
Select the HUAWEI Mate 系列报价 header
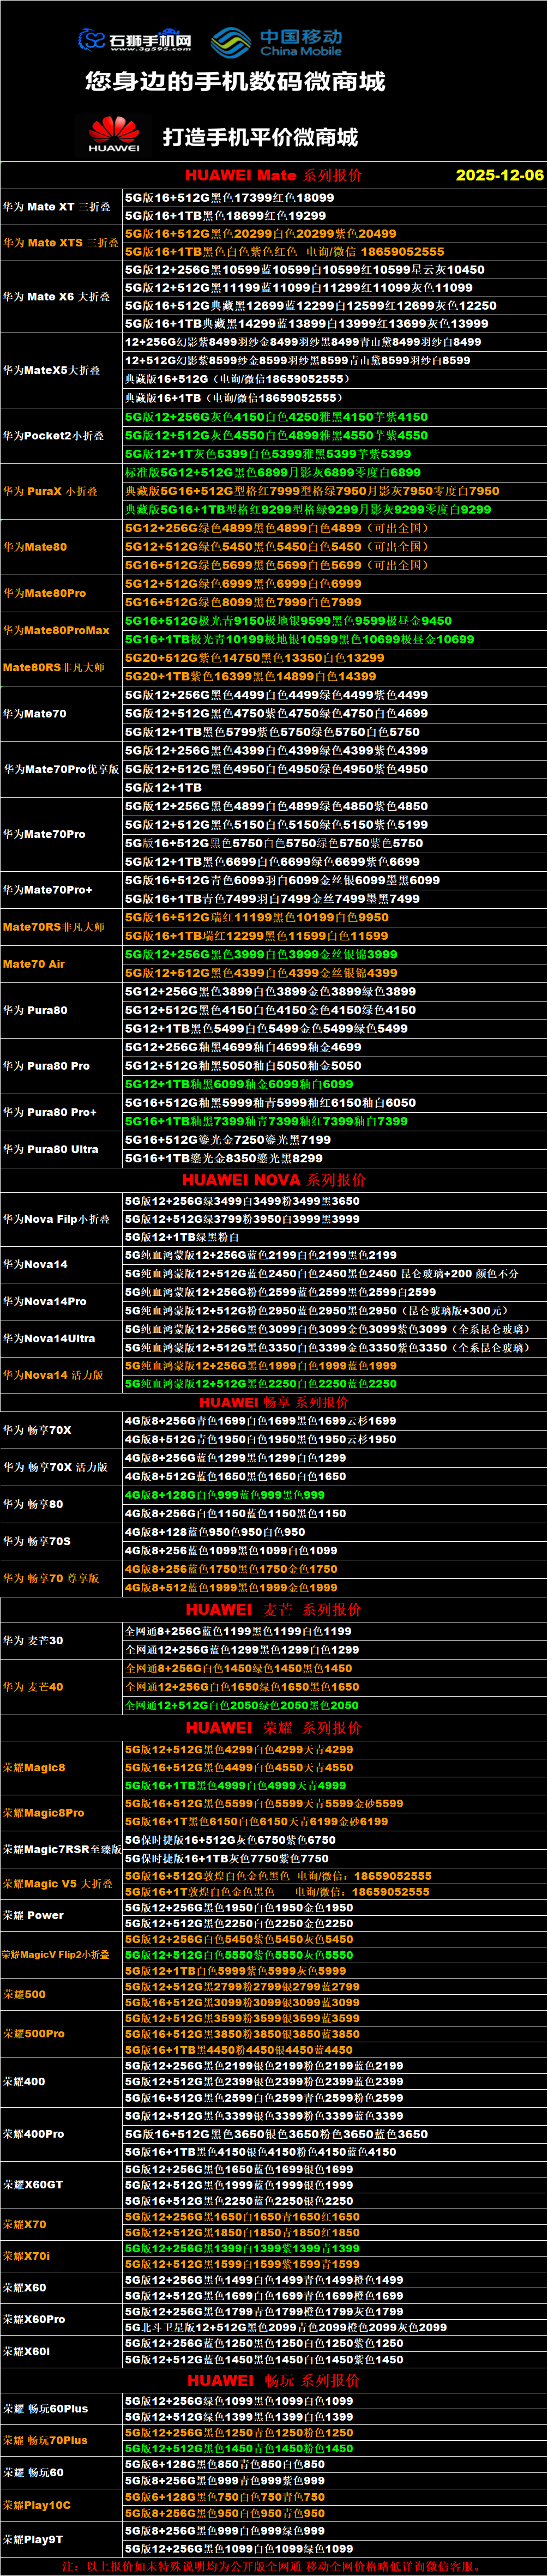pos(273,175)
